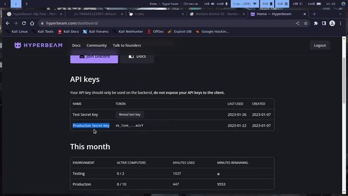Bookmark the page with the star icon

pyautogui.click(x=306, y=23)
